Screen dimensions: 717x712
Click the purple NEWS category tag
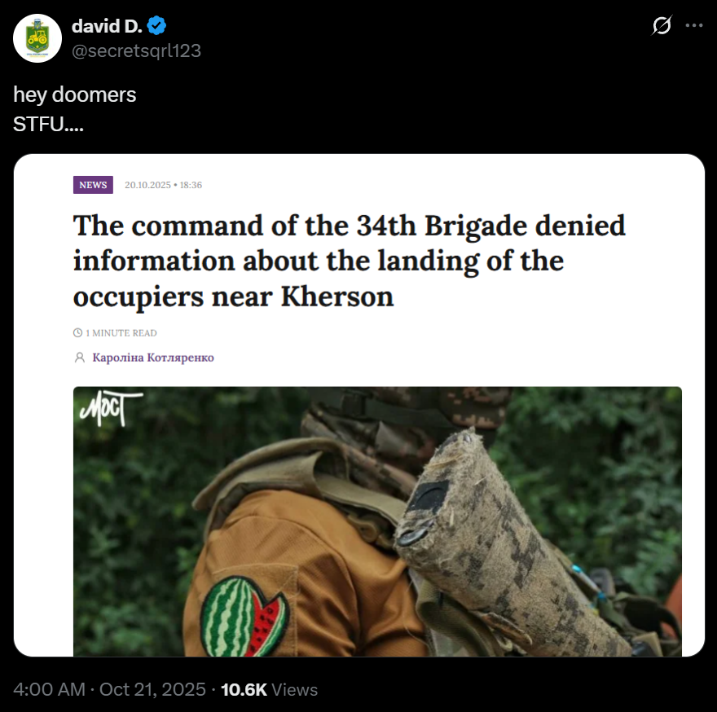click(93, 185)
